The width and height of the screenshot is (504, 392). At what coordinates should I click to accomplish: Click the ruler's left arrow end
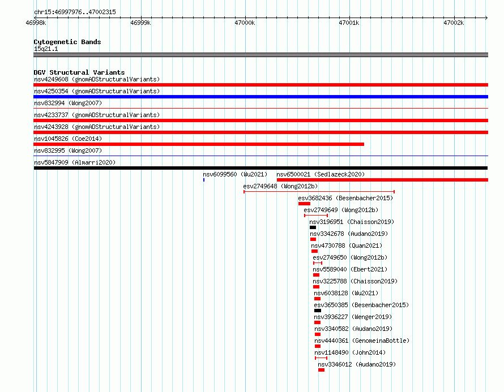[35, 18]
